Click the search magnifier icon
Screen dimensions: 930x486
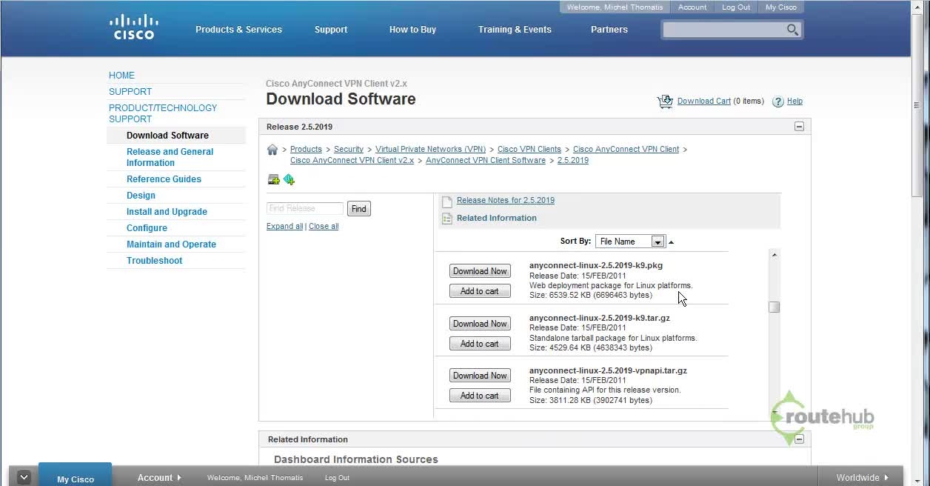(792, 30)
